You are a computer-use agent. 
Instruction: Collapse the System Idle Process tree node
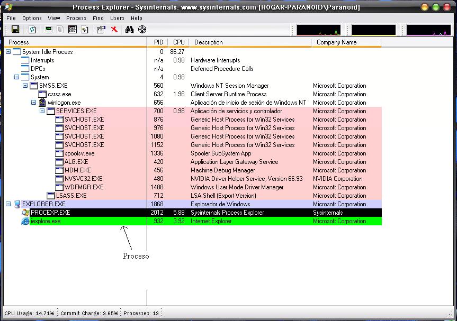(x=8, y=52)
